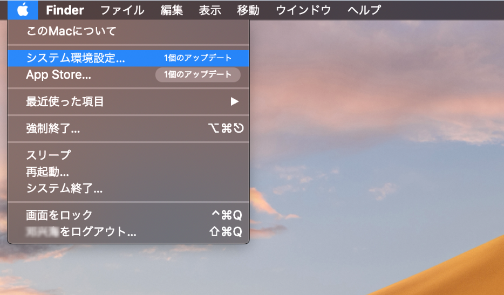Choose App Store... menu entry
This screenshot has height=295, width=504.
pyautogui.click(x=128, y=74)
